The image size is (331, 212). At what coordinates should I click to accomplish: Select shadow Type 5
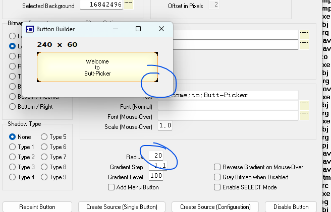[44, 137]
